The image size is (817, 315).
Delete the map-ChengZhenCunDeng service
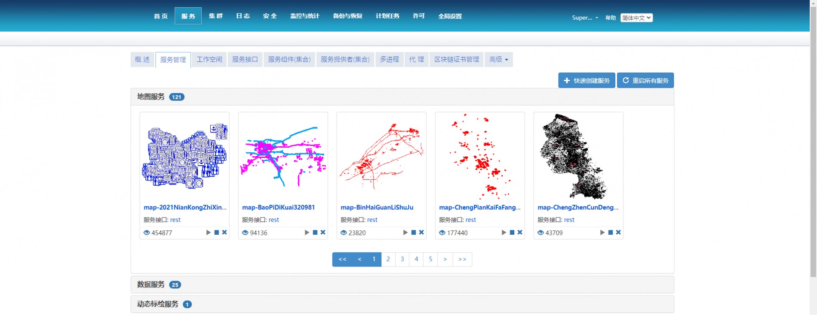click(618, 233)
